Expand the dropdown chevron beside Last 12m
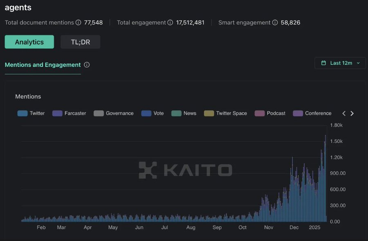Viewport: 368px width, 241px height. click(x=359, y=63)
